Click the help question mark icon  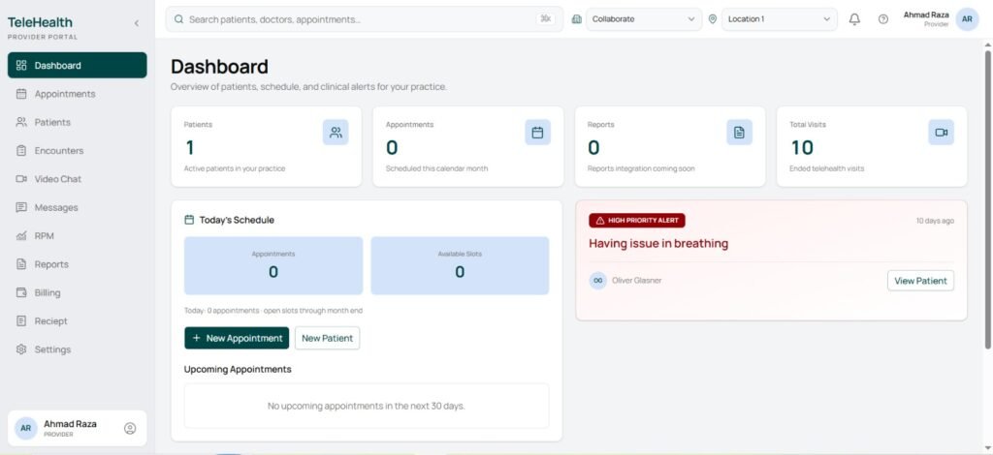[882, 19]
